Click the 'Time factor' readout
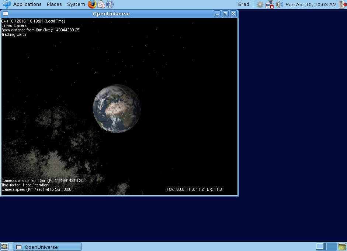Screen dimensions: 347x251 (25, 185)
